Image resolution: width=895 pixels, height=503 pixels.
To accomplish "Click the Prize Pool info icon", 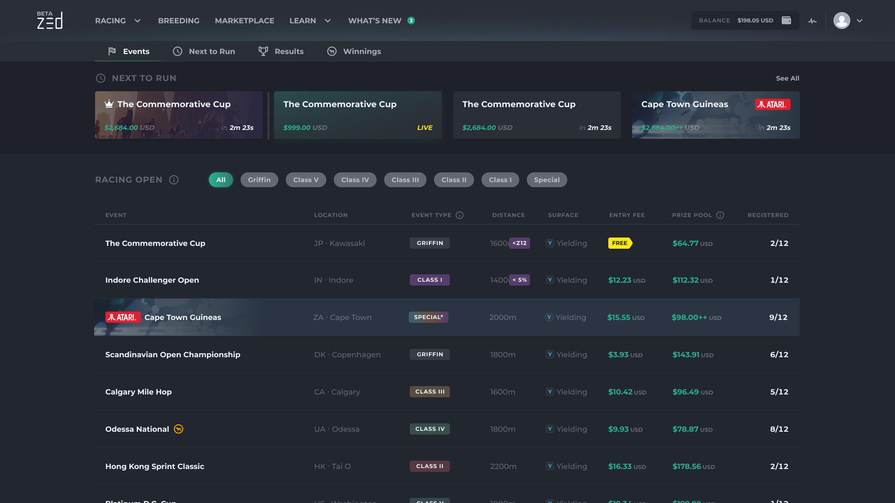I will pyautogui.click(x=720, y=215).
